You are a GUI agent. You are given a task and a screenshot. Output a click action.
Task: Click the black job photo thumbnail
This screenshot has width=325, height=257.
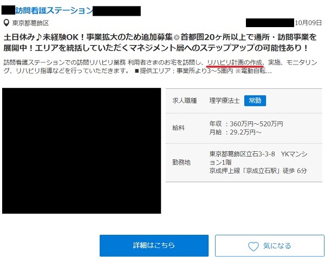click(x=82, y=151)
